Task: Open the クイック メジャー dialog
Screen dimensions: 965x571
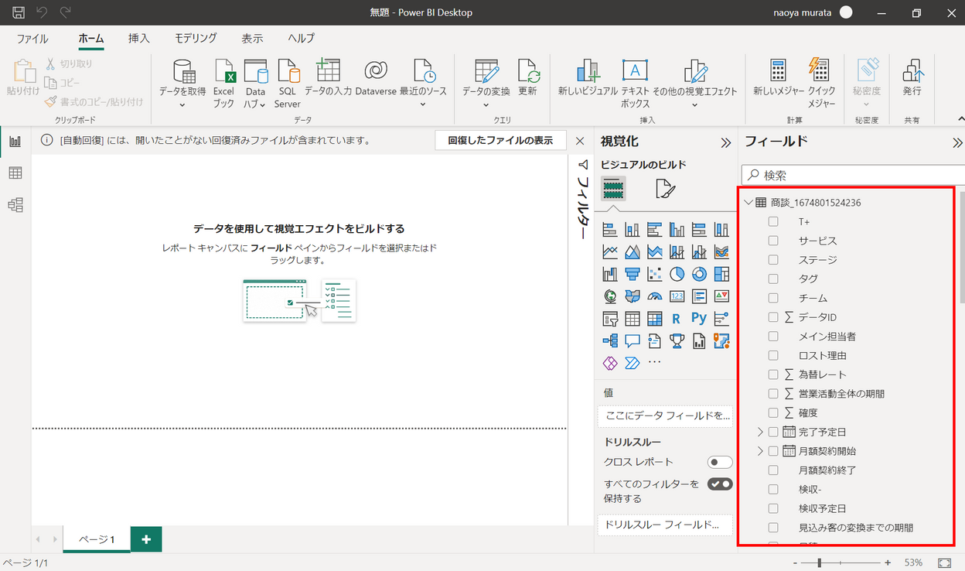Action: (x=821, y=83)
